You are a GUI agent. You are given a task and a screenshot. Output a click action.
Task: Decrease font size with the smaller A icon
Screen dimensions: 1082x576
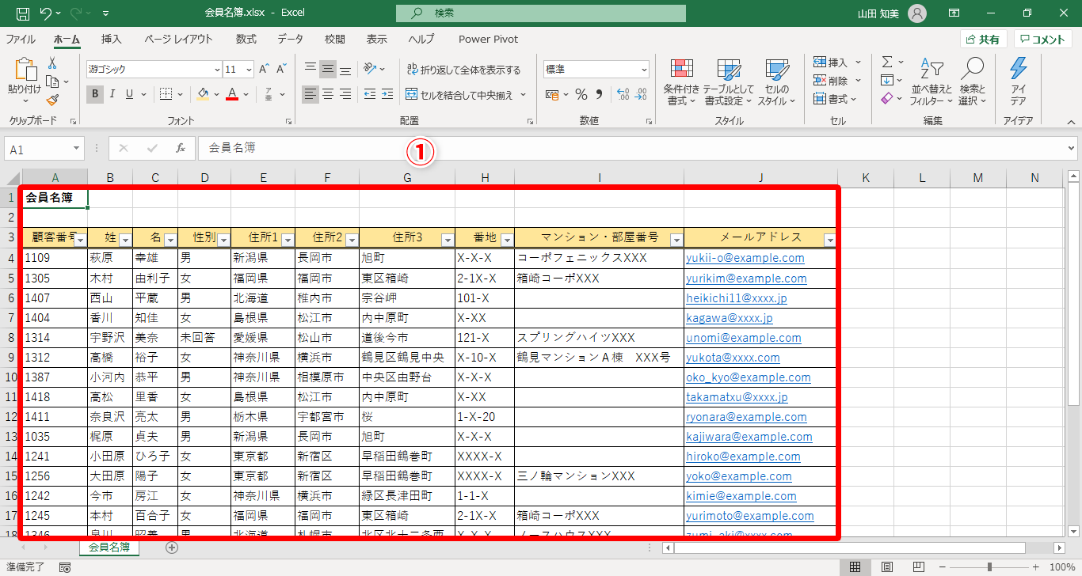point(282,69)
